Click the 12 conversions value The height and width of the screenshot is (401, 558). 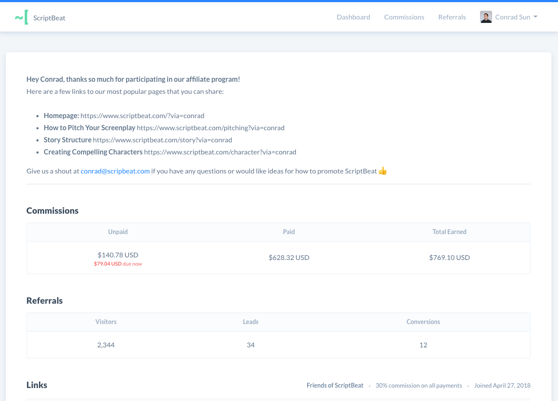point(423,345)
